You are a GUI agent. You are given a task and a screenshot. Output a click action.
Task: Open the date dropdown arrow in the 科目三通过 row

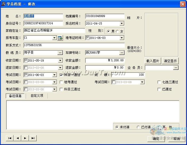[54, 89]
